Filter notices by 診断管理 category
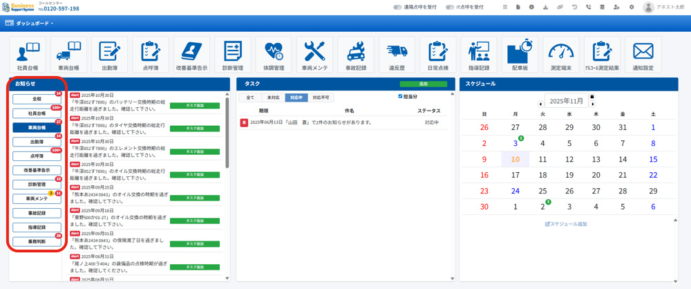 pos(37,185)
